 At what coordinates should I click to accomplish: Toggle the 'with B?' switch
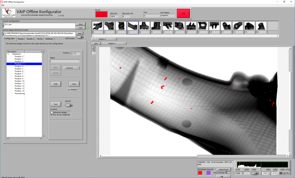pos(68,105)
